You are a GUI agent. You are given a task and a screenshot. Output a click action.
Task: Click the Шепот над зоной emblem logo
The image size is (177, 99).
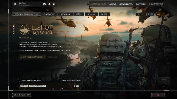[25, 30]
